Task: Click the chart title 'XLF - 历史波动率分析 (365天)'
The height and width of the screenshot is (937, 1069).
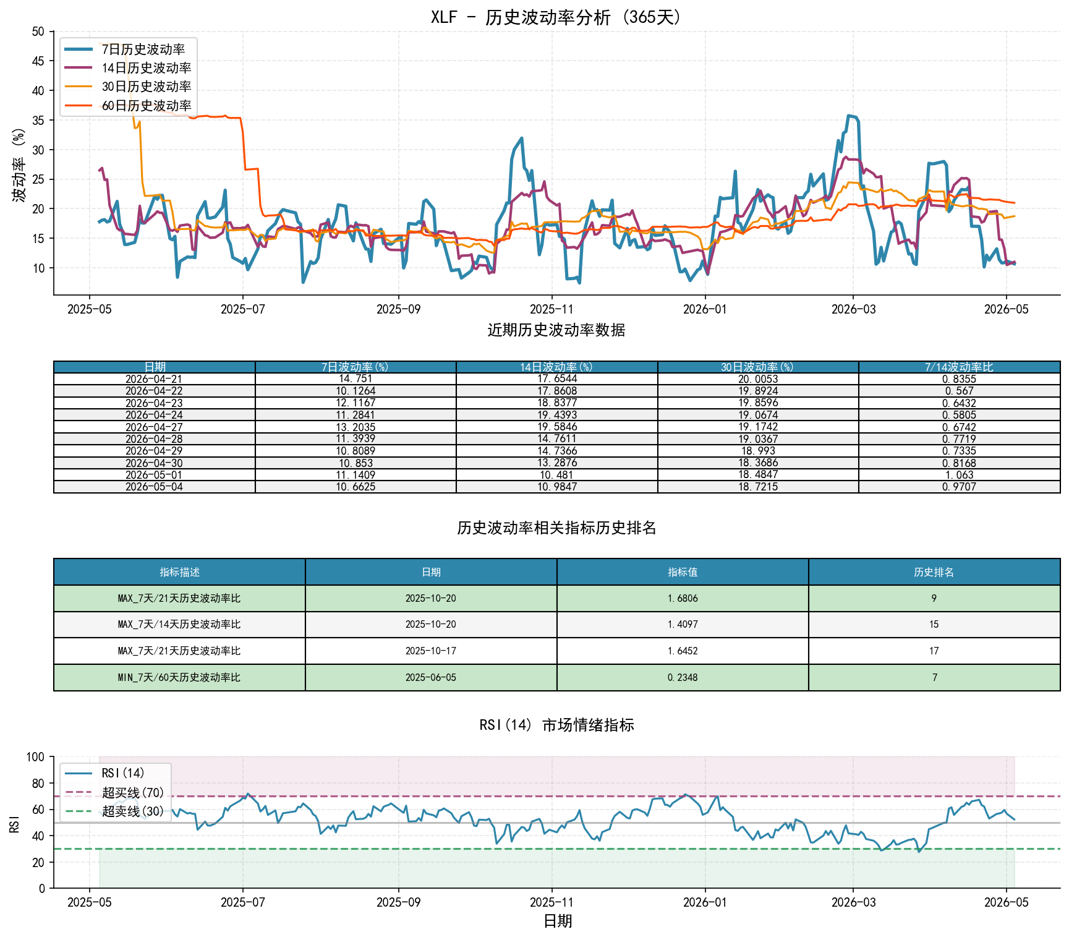Action: (x=556, y=17)
